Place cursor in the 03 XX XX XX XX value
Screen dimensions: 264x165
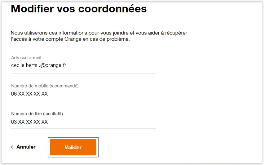[x=29, y=122]
